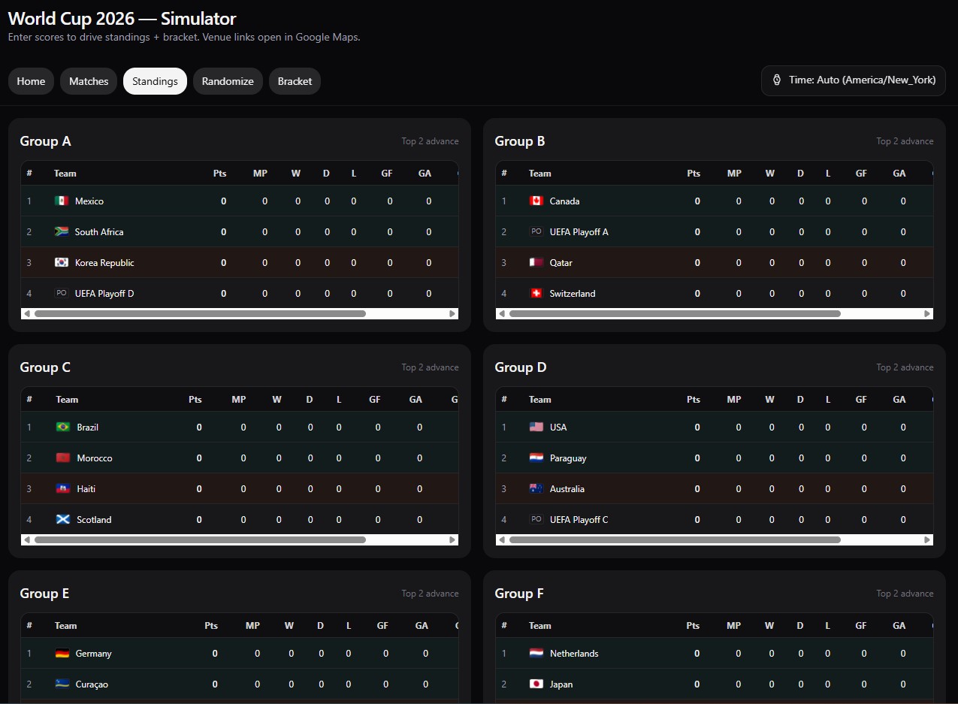
Task: Click the MP column header in Group B
Action: 734,173
